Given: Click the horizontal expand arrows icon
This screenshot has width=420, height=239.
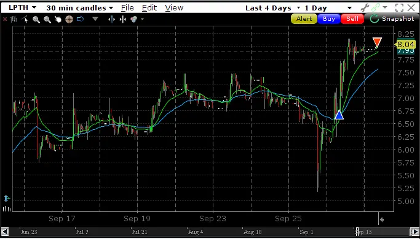Looking at the screenshot, I should (x=112, y=19).
